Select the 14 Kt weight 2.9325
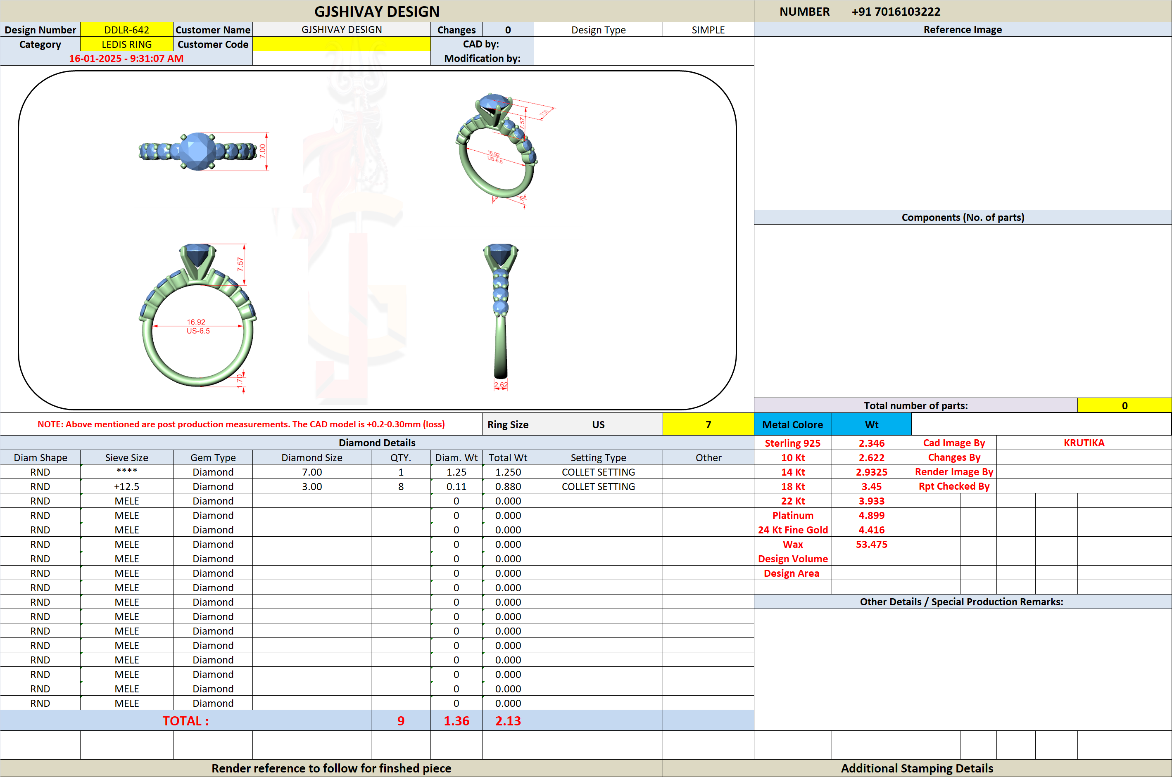Viewport: 1172px width, 777px height. pyautogui.click(x=871, y=472)
